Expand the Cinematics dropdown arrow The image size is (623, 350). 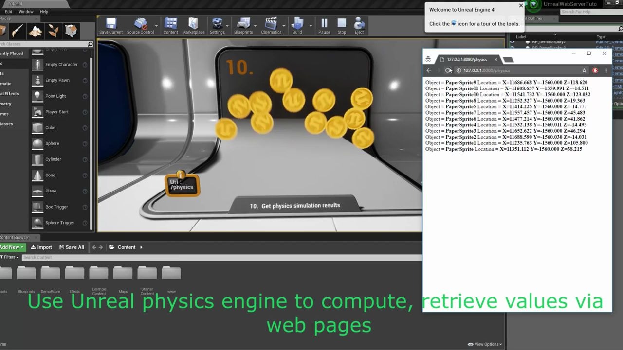tap(284, 25)
